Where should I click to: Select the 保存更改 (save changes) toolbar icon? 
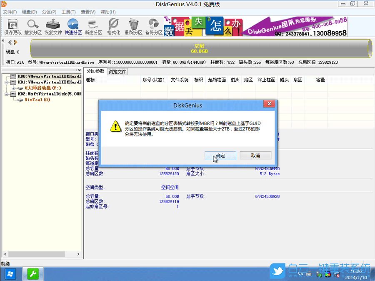click(12, 26)
